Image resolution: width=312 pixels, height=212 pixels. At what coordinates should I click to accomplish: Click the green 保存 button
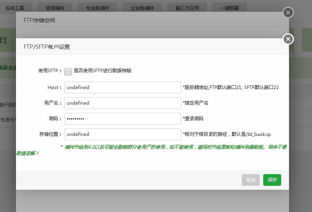click(x=272, y=180)
